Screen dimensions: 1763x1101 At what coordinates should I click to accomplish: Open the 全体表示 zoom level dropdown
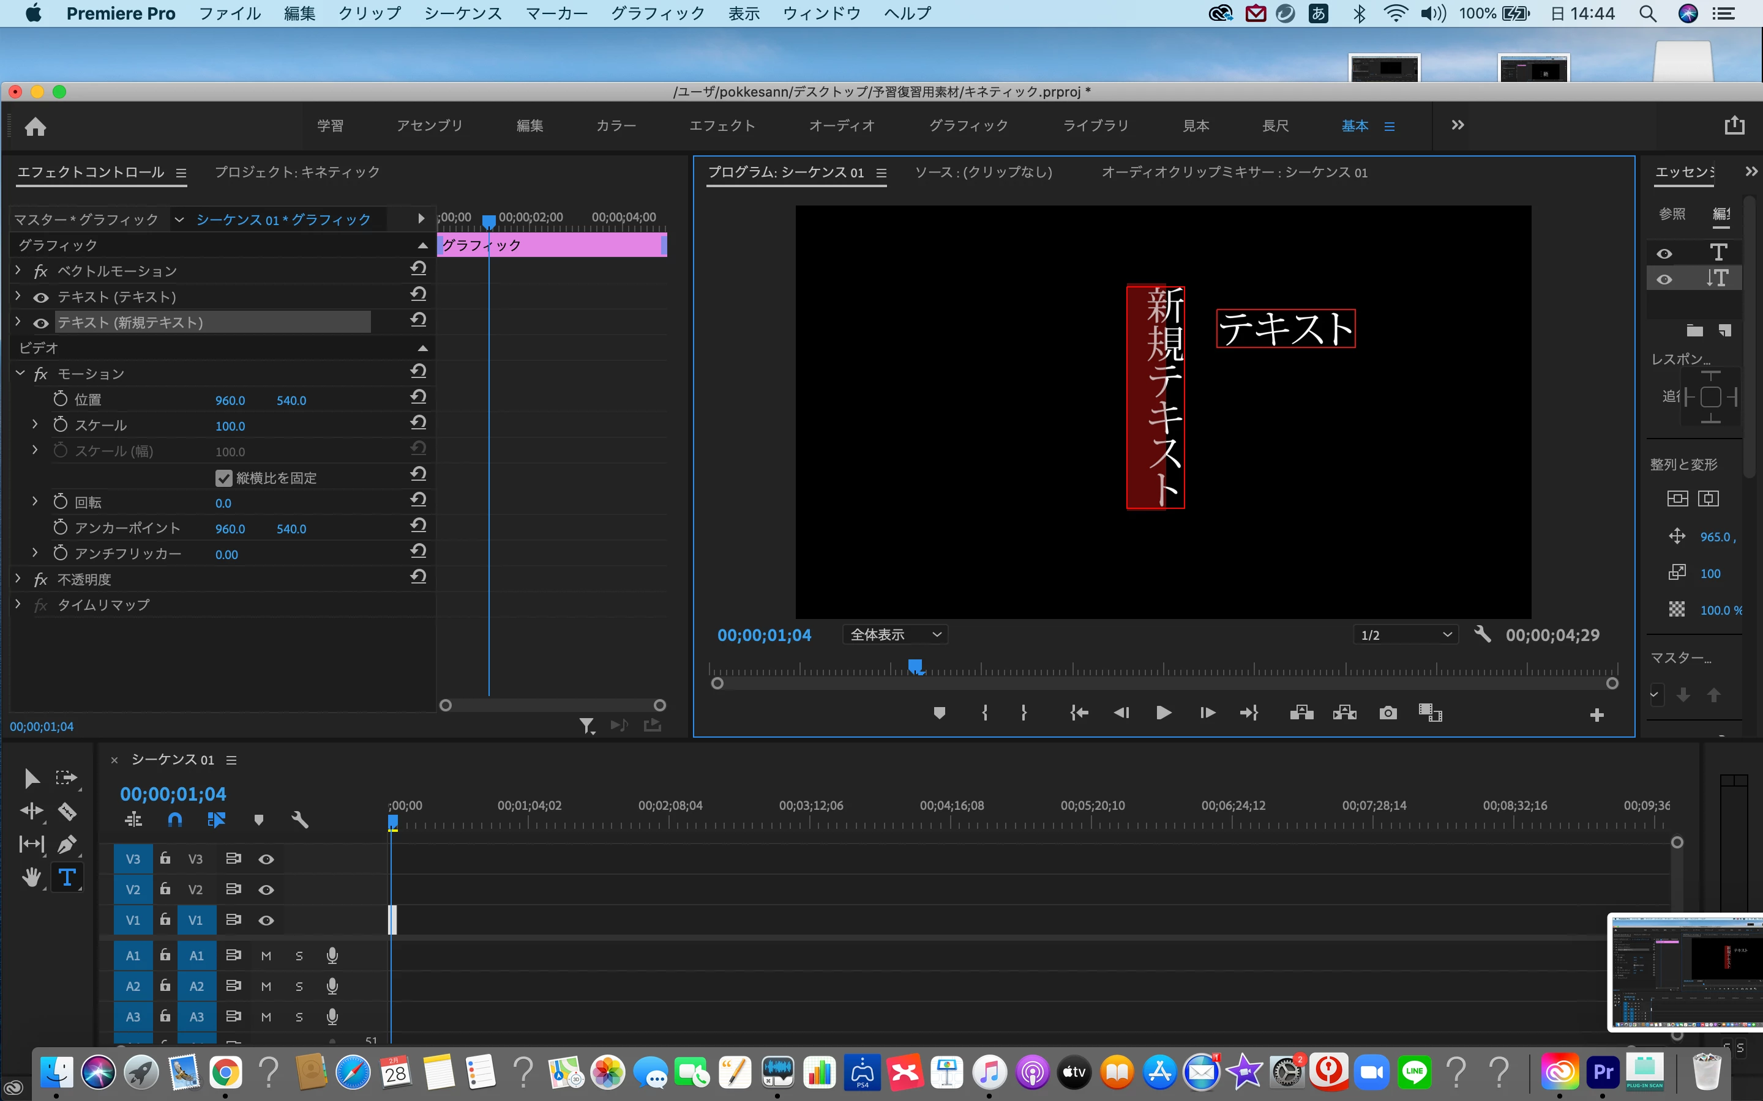tap(896, 635)
